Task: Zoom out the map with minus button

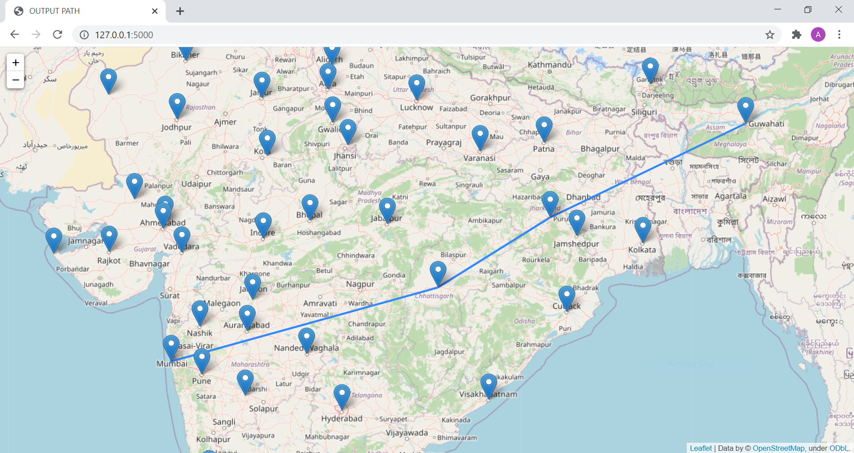Action: point(16,80)
